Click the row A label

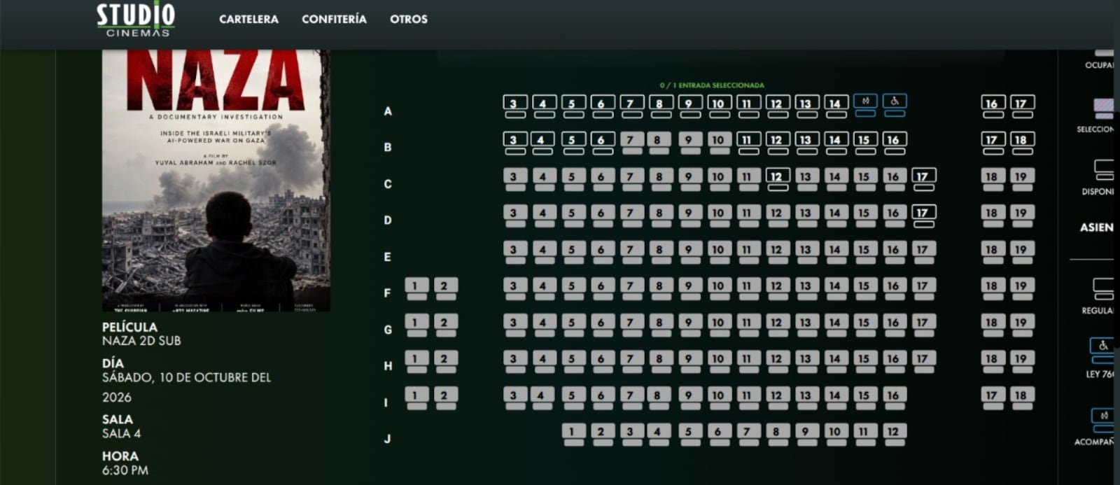388,111
